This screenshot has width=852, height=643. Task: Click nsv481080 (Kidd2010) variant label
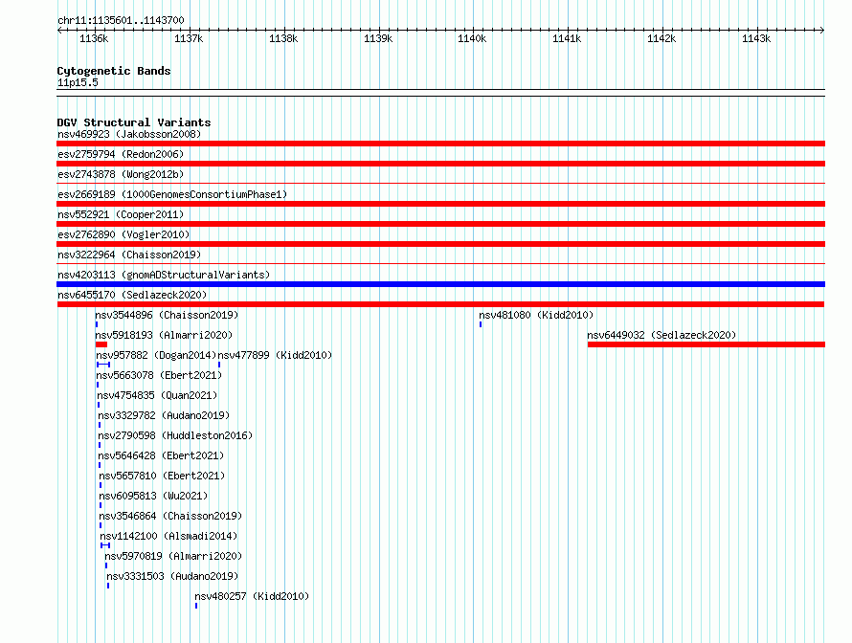pyautogui.click(x=536, y=315)
